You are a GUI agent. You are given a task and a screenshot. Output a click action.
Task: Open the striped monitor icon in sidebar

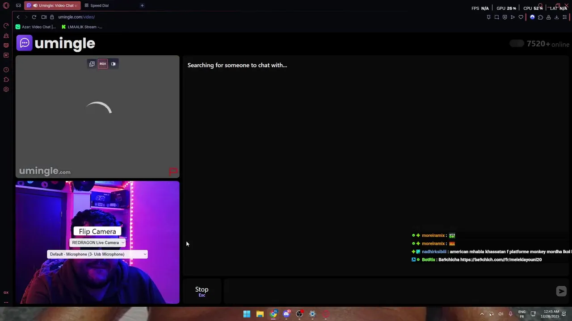click(6, 45)
